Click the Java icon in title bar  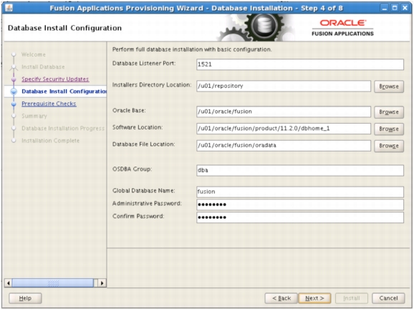tap(9, 8)
